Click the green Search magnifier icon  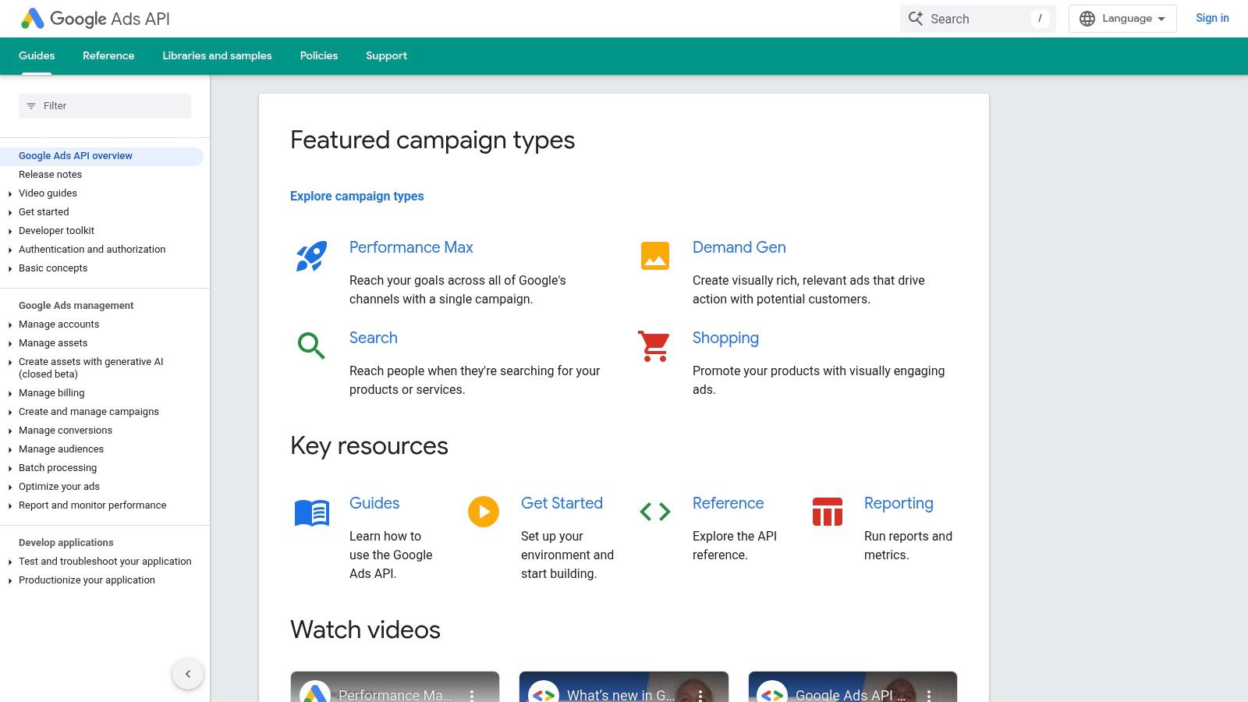coord(310,346)
